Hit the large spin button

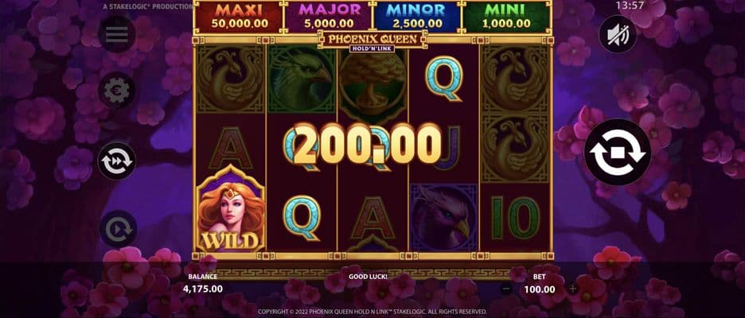coord(617,152)
